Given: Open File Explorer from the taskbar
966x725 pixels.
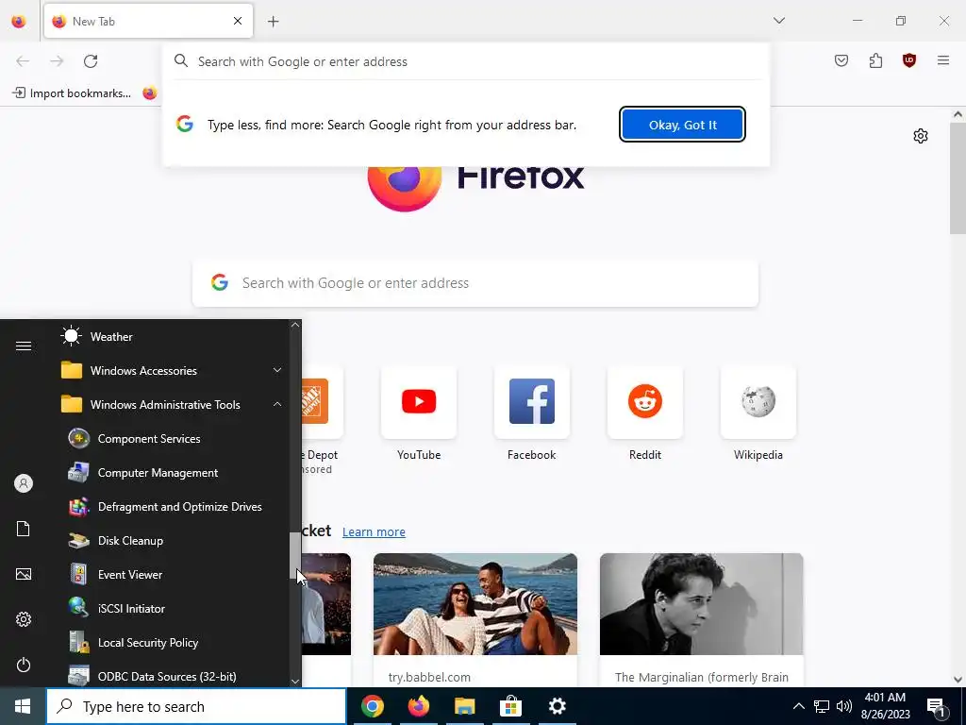Looking at the screenshot, I should click(464, 706).
